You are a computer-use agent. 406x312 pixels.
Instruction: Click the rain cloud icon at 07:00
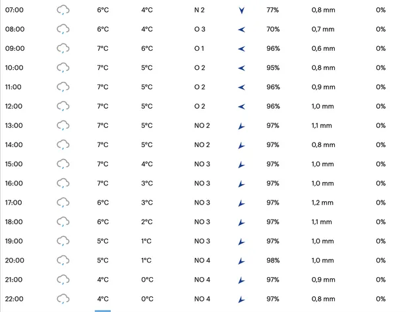pos(63,11)
